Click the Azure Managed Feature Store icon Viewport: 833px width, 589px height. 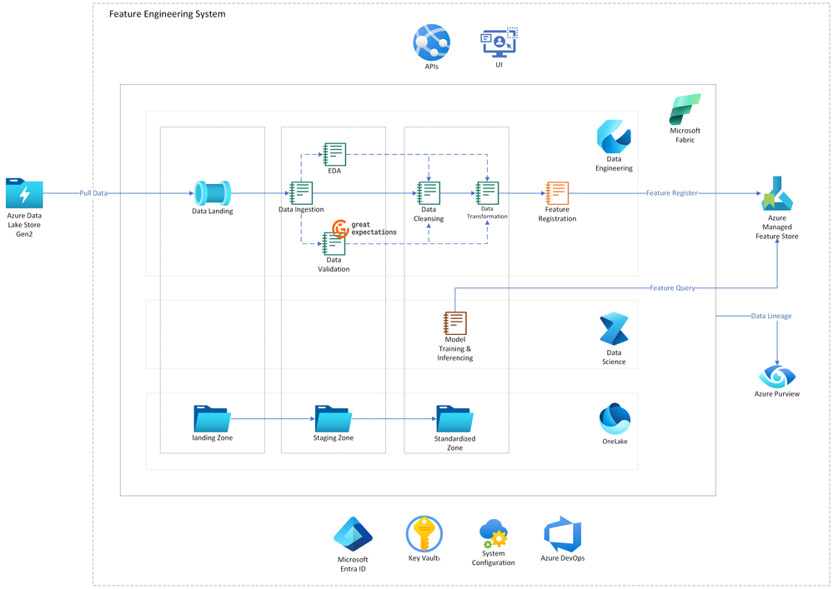click(x=776, y=193)
